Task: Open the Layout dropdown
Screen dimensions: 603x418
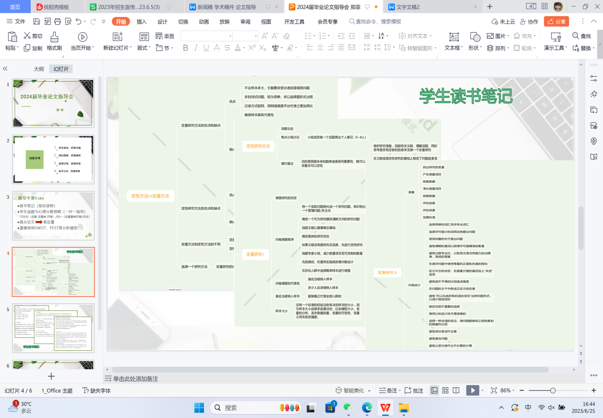Action: tap(144, 48)
